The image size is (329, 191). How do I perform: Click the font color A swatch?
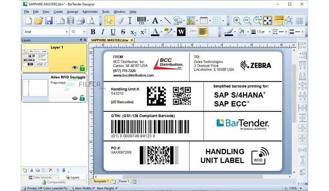(155, 32)
